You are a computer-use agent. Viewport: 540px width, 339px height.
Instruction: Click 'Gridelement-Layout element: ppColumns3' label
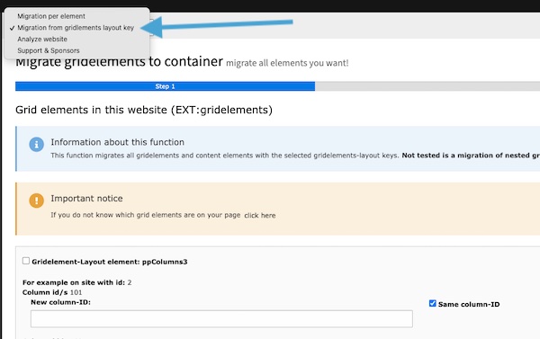click(x=110, y=262)
